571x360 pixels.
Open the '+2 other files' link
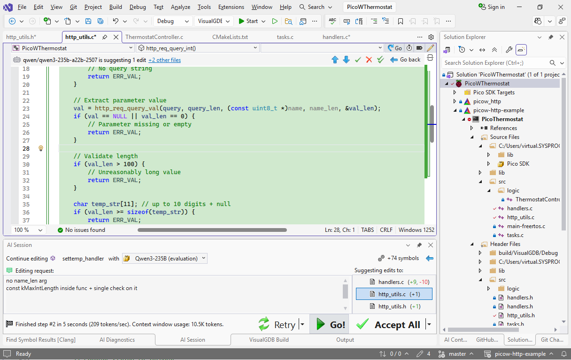[x=164, y=60]
